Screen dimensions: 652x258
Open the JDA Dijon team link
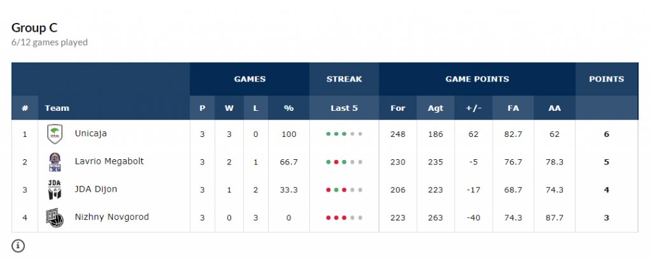click(96, 190)
